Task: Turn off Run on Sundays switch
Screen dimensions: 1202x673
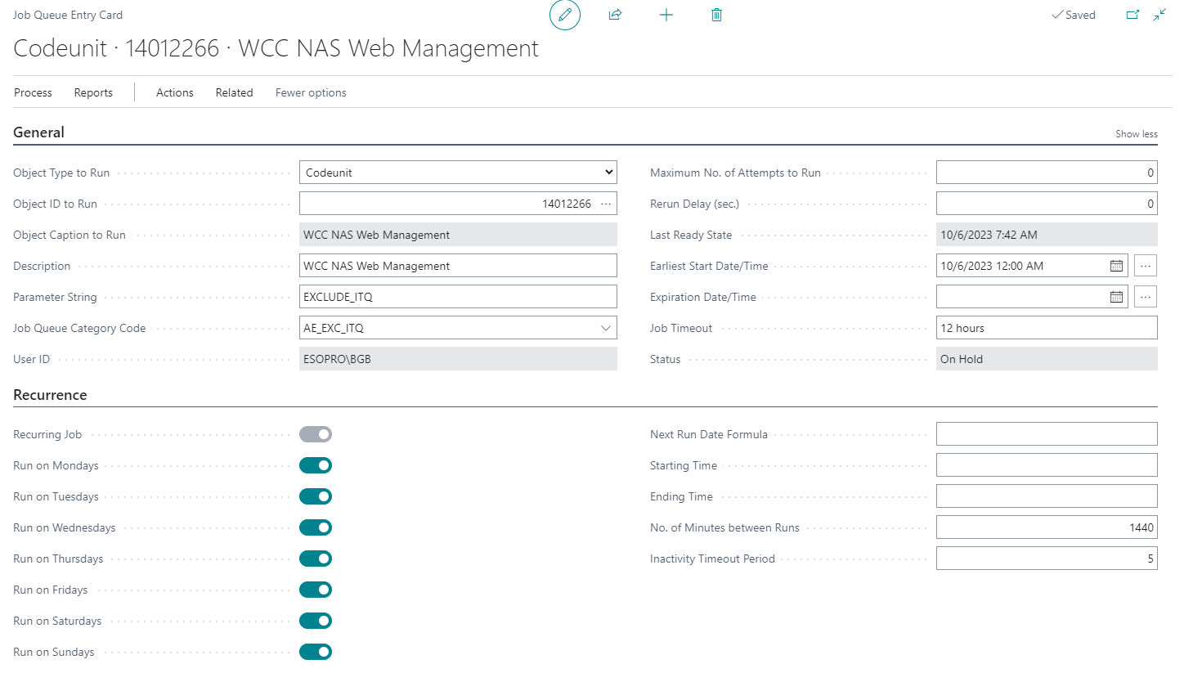Action: [316, 652]
